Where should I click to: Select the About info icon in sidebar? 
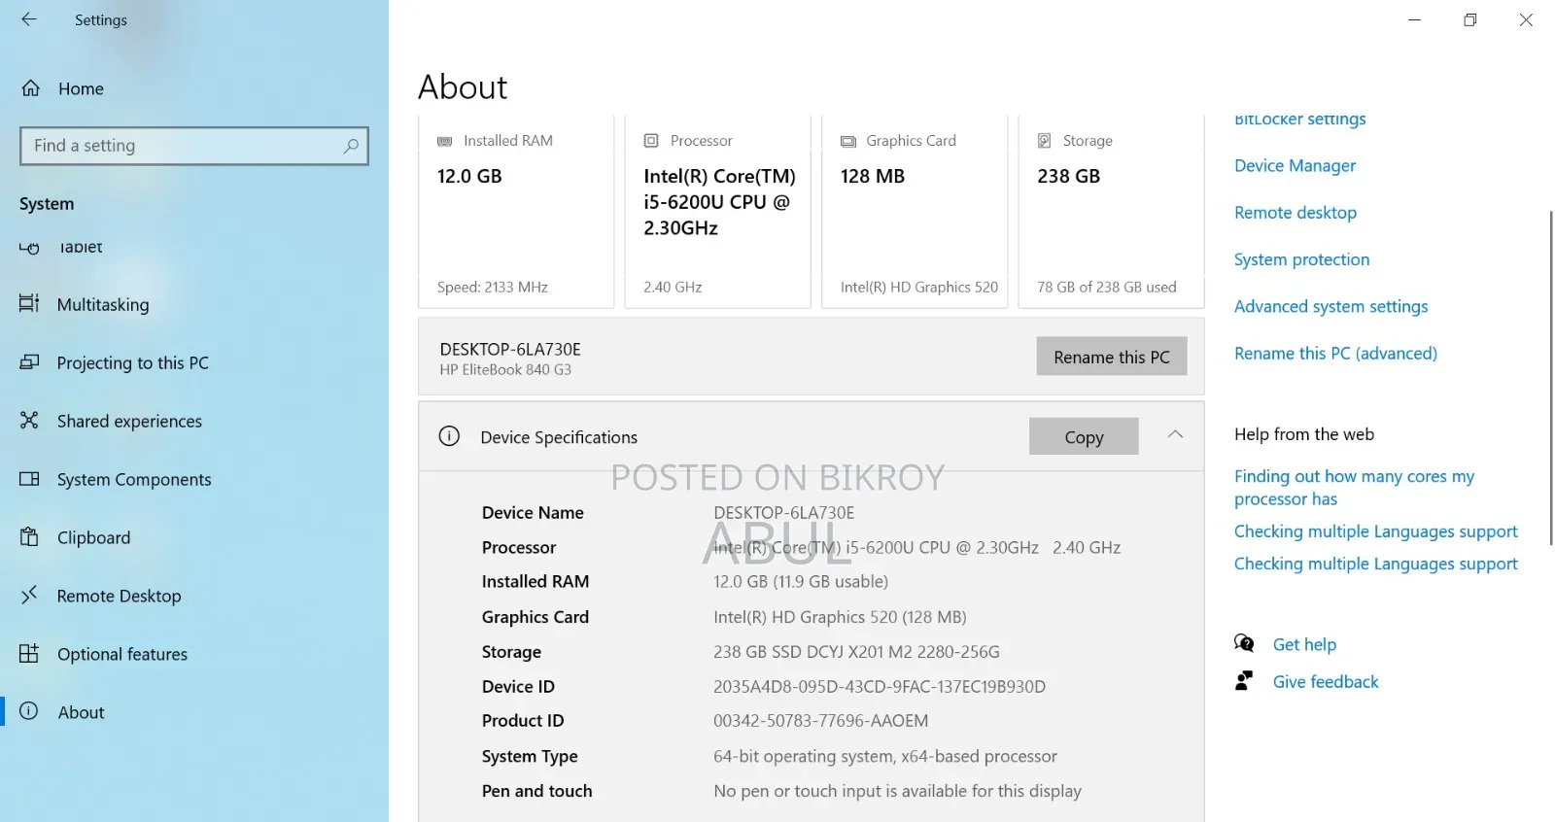[29, 711]
